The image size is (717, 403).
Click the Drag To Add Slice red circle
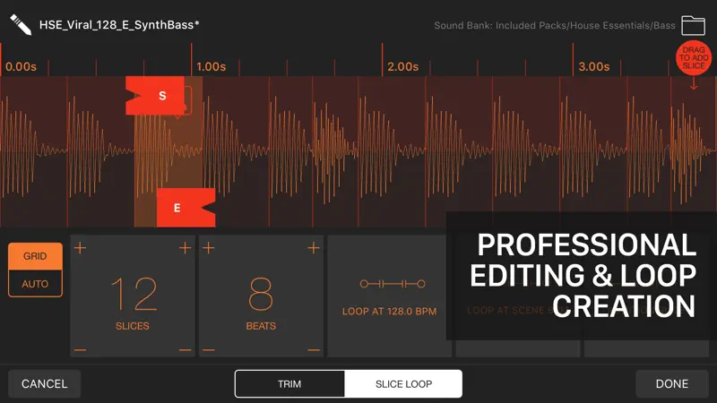694,58
